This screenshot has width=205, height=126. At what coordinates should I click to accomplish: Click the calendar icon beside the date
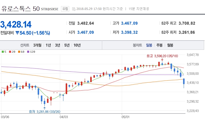pyautogui.click(x=74, y=9)
